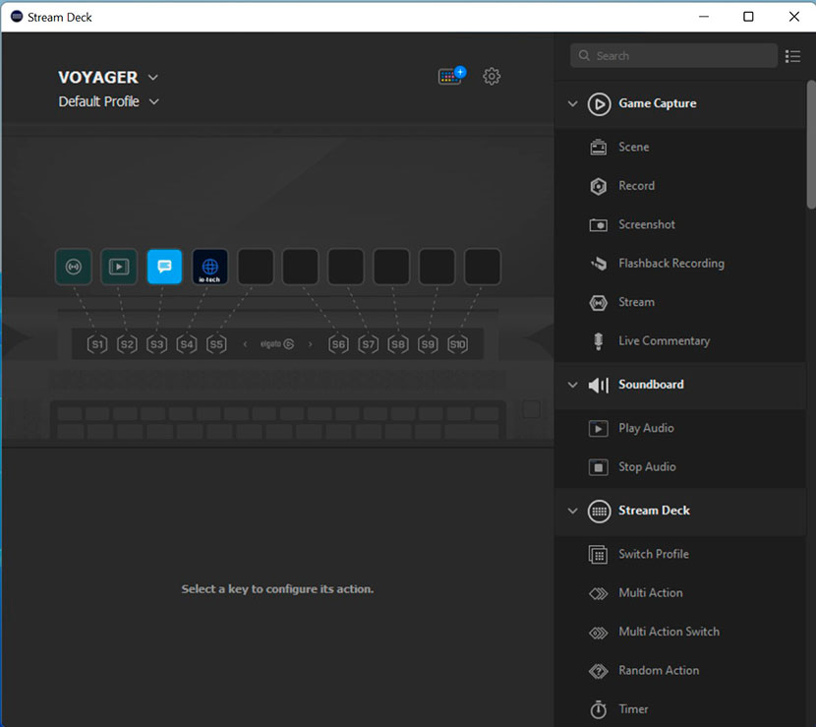816x727 pixels.
Task: Select the Record action icon
Action: (x=598, y=186)
